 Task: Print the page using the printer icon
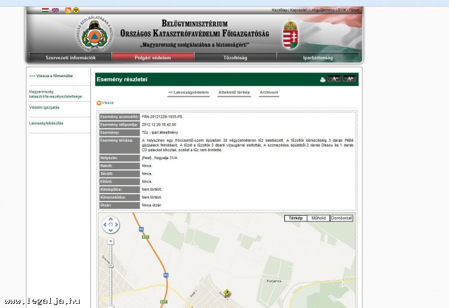tap(323, 80)
